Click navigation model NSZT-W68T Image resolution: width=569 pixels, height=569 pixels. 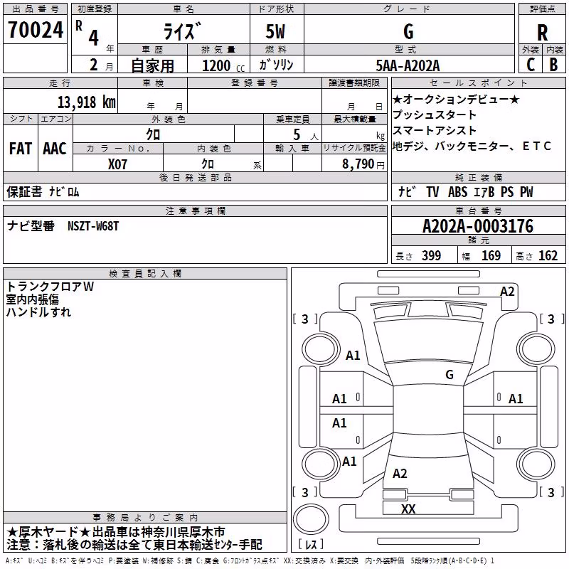[93, 226]
